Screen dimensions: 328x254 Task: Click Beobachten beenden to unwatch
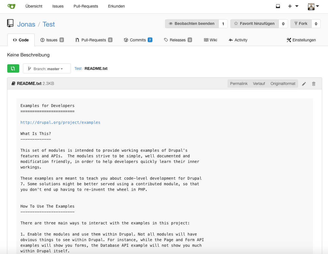[192, 24]
